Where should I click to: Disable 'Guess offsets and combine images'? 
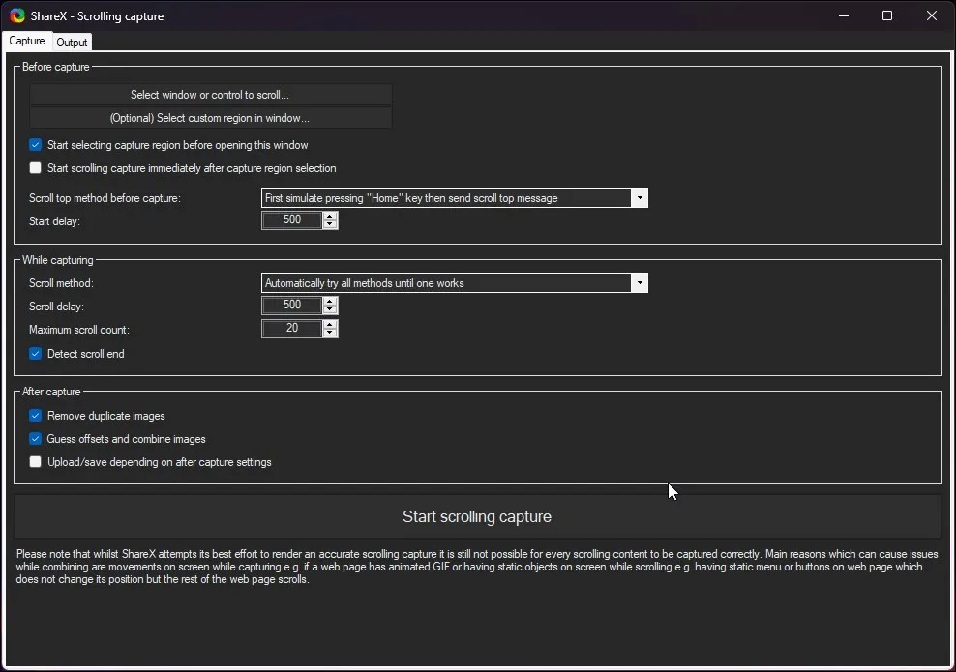(35, 439)
